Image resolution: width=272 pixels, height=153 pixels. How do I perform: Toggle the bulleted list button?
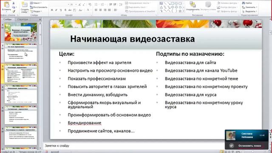pyautogui.click(x=96, y=5)
